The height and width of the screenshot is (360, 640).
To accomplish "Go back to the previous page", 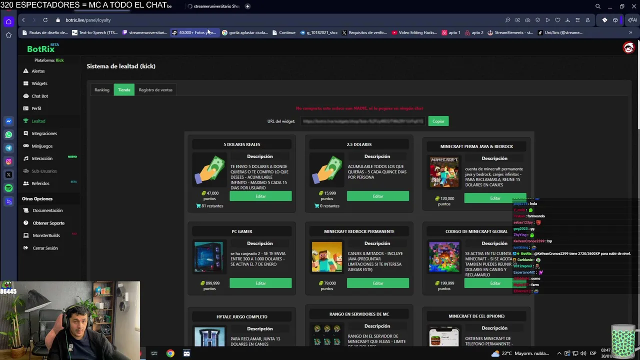I will pos(23,20).
